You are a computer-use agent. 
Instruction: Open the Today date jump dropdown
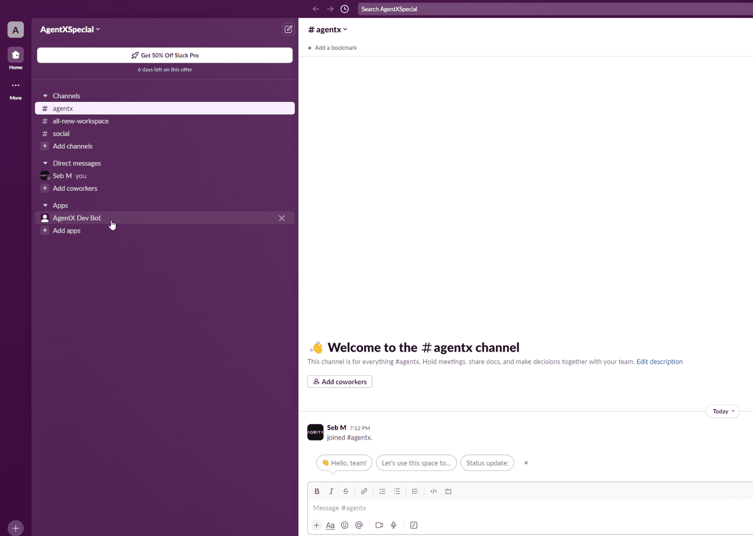(x=723, y=411)
